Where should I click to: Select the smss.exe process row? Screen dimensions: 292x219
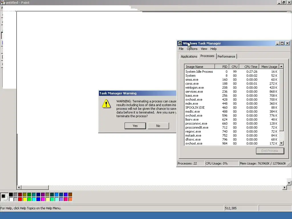tap(232, 80)
